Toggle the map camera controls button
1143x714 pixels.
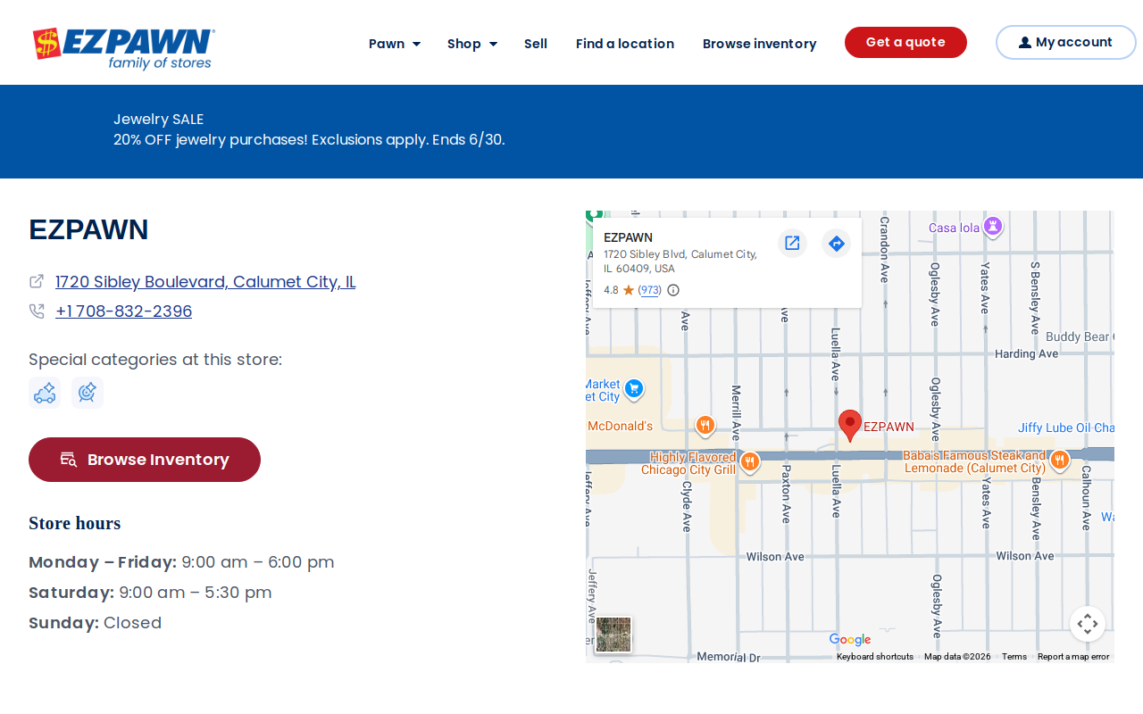click(x=1088, y=624)
